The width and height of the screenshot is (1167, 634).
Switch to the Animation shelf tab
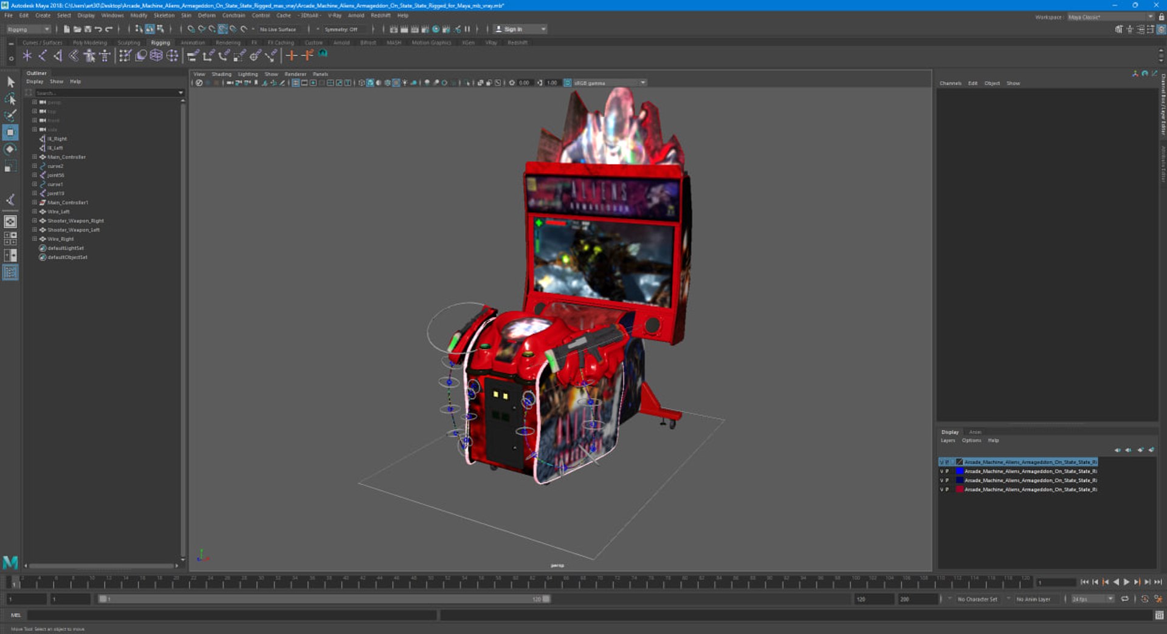[x=193, y=43]
